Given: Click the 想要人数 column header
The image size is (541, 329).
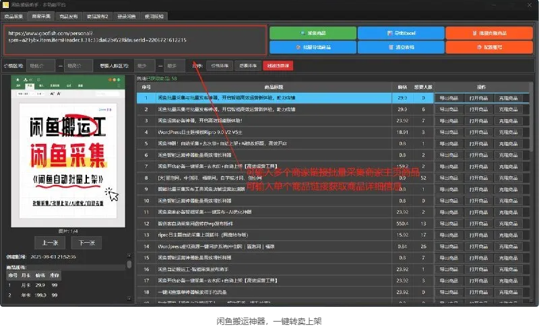Looking at the screenshot, I should tap(423, 87).
